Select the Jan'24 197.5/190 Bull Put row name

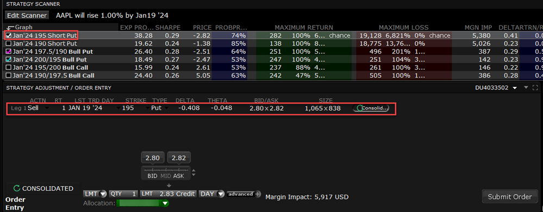(x=53, y=52)
